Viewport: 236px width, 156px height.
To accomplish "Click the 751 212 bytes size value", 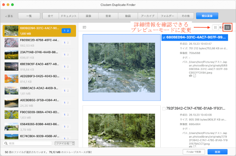I will tap(208, 48).
